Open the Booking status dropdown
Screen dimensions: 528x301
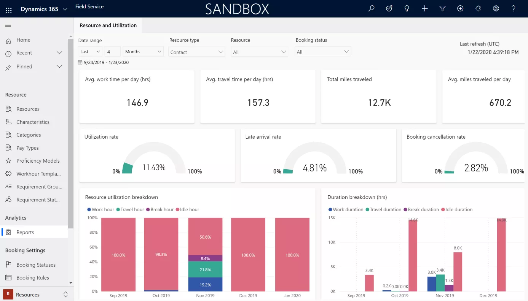(x=323, y=52)
